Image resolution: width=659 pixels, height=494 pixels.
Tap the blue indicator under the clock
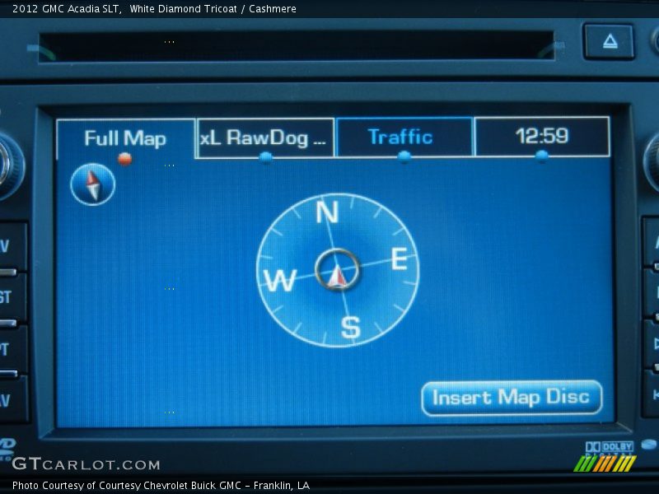point(541,156)
